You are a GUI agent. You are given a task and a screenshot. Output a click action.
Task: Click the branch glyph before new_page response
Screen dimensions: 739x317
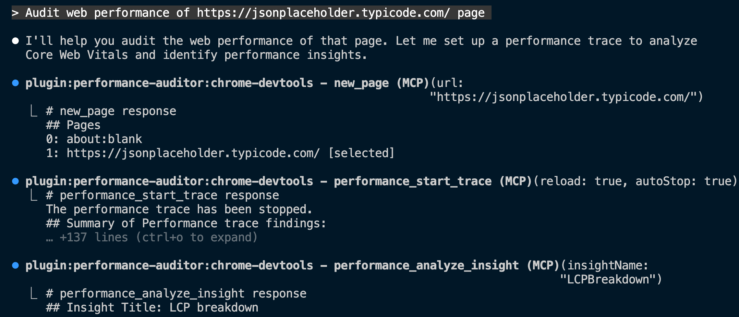tap(34, 111)
